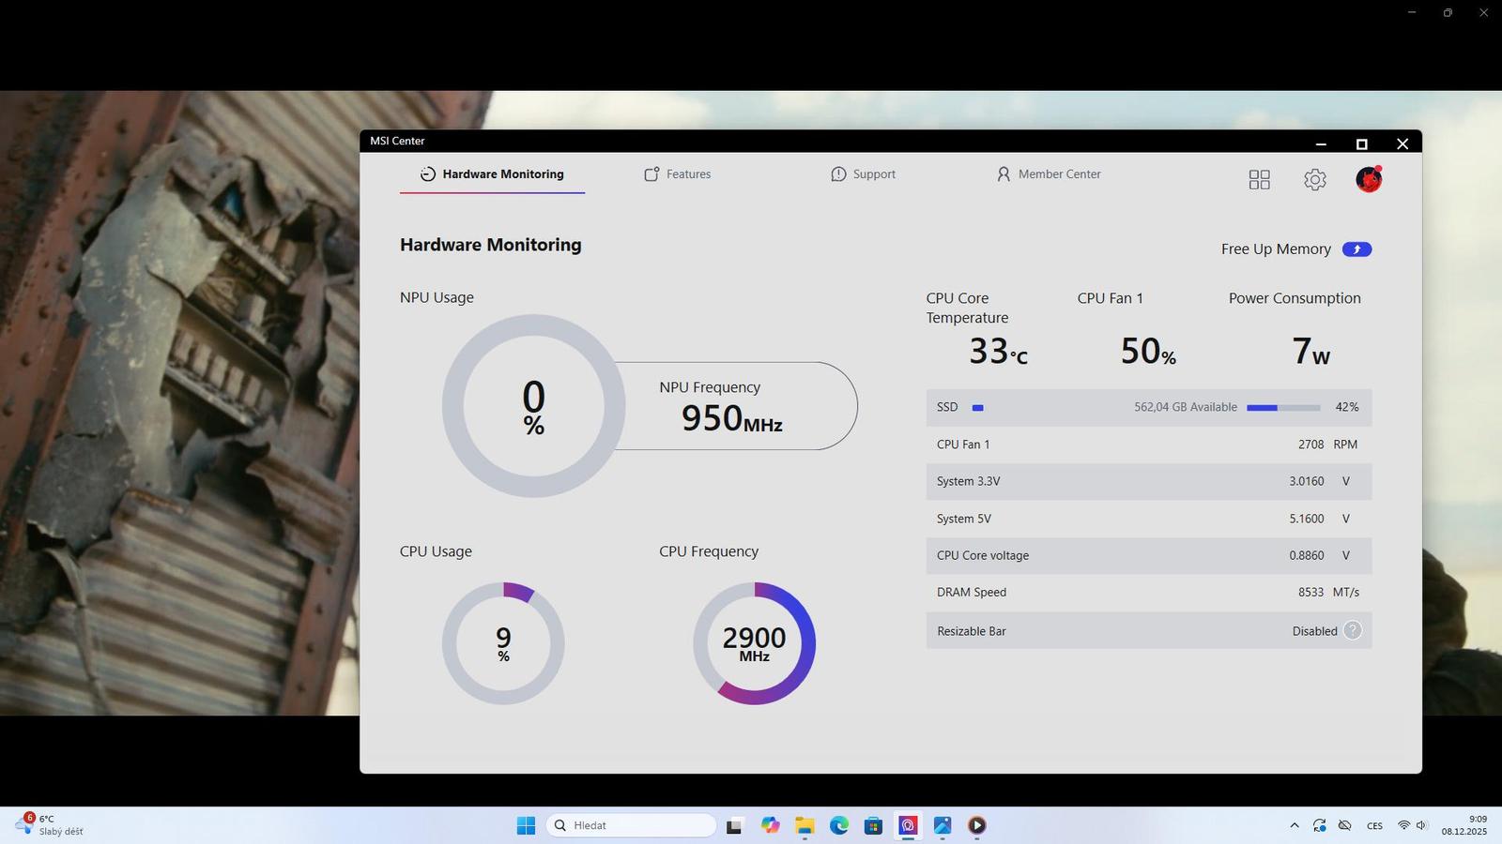Click the Hardware Monitoring heading
Image resolution: width=1502 pixels, height=844 pixels.
tap(490, 245)
